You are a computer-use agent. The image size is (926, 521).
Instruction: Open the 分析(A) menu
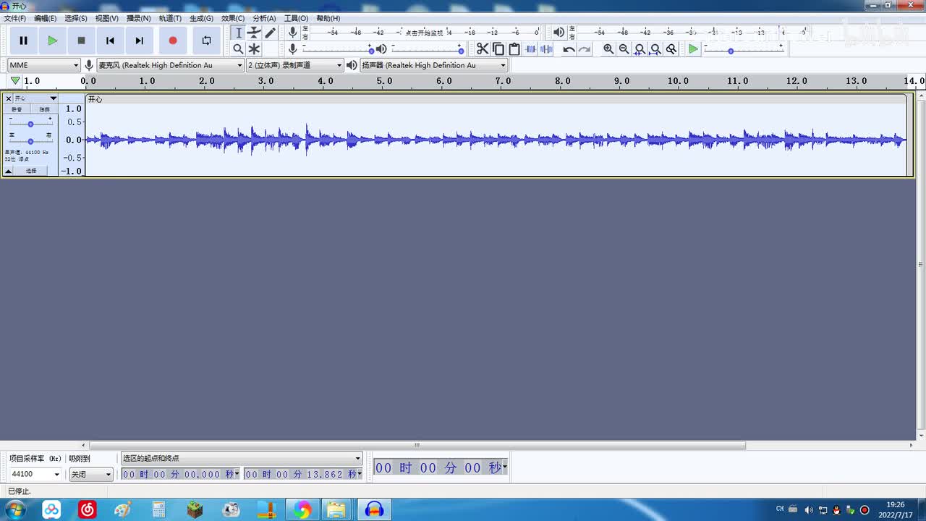coord(264,18)
